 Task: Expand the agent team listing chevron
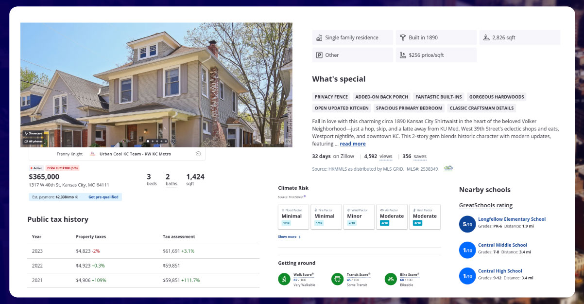coord(198,153)
